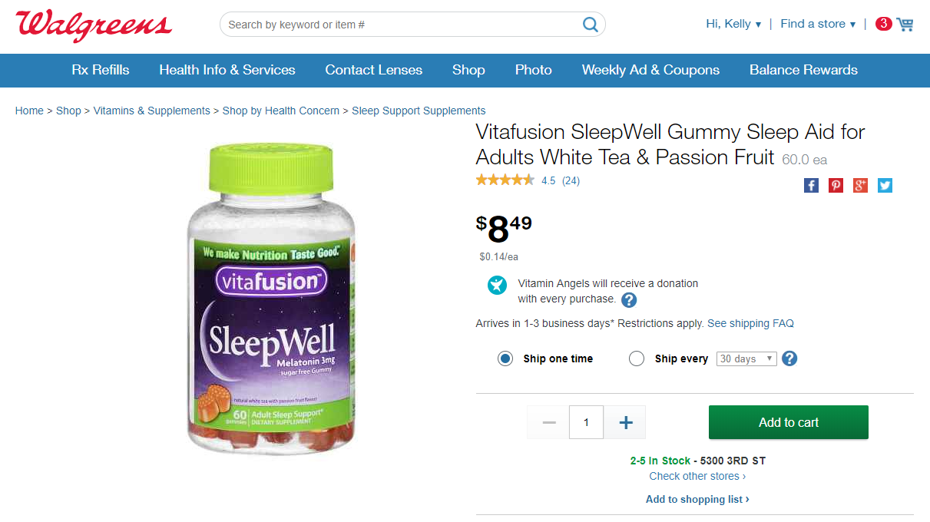Increase quantity with the plus button

point(625,422)
